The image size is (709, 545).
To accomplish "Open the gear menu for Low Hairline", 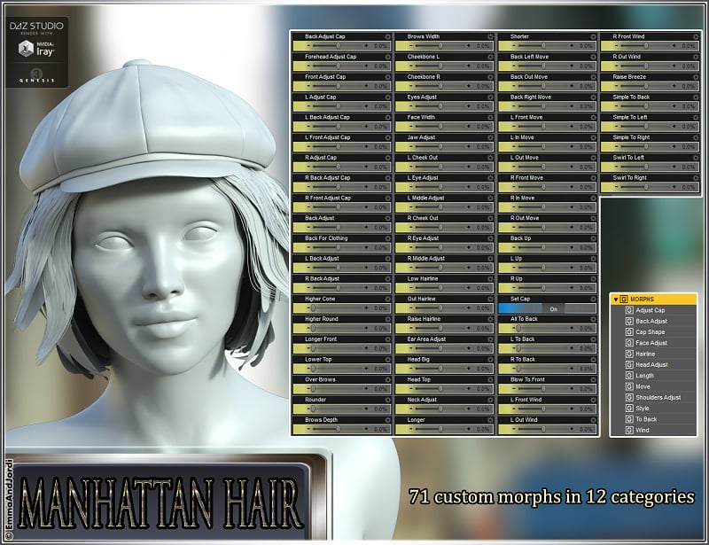I will pos(490,279).
